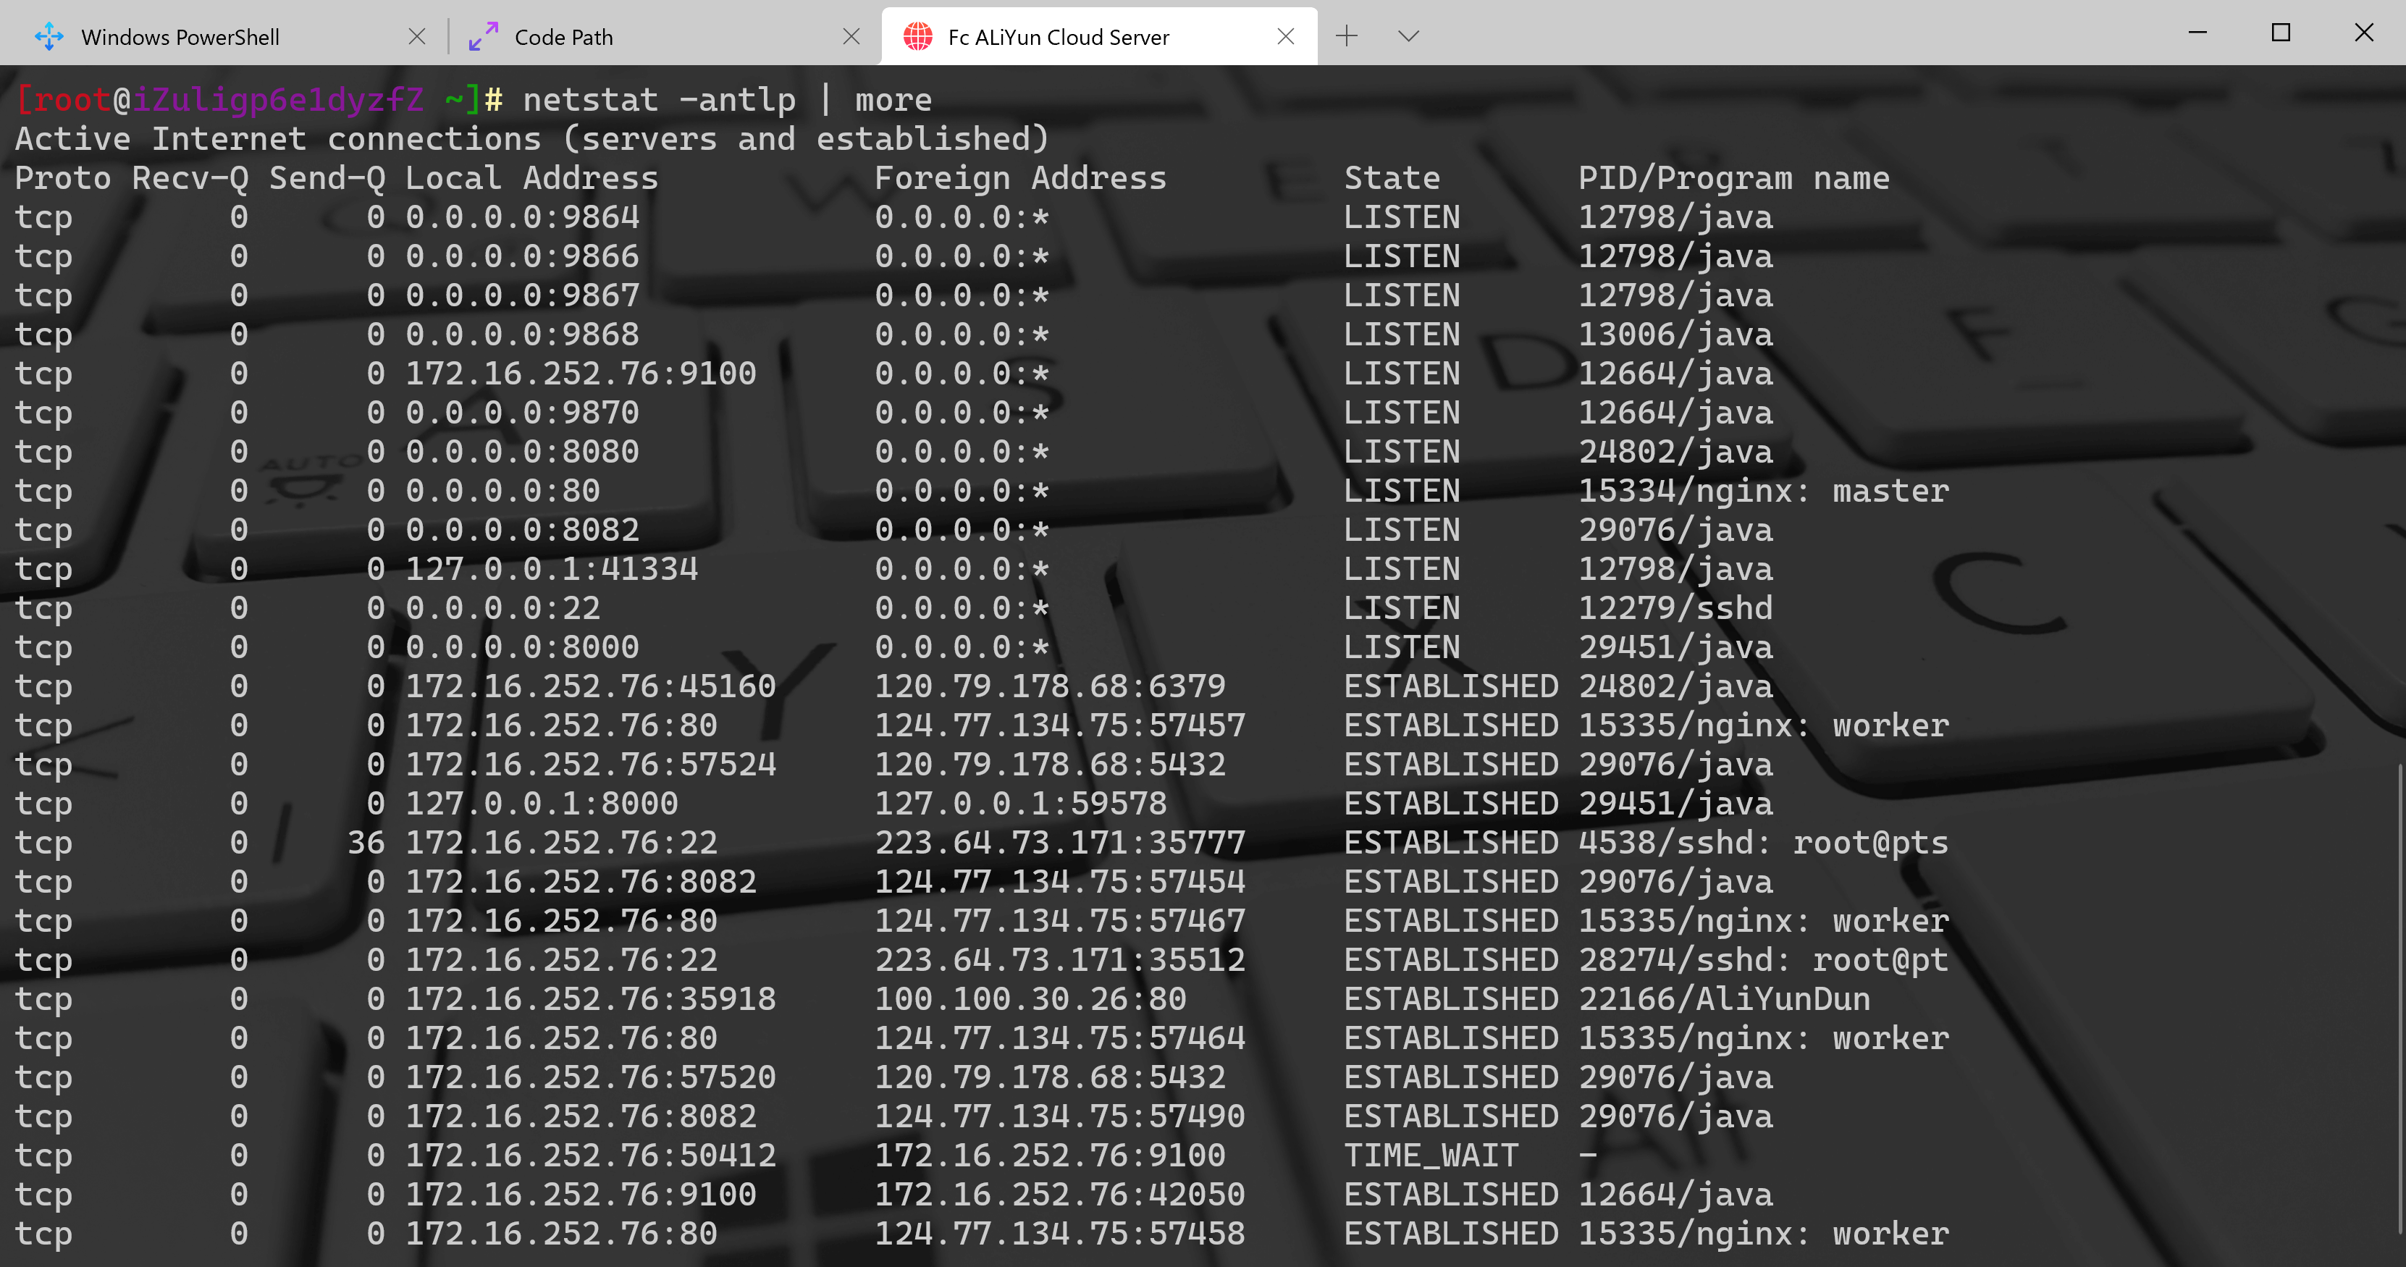Switch to the Code Path tab
The width and height of the screenshot is (2406, 1267).
tap(563, 38)
